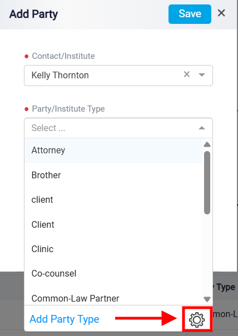Image resolution: width=238 pixels, height=336 pixels.
Task: Pick lowercase client option
Action: [x=113, y=200]
